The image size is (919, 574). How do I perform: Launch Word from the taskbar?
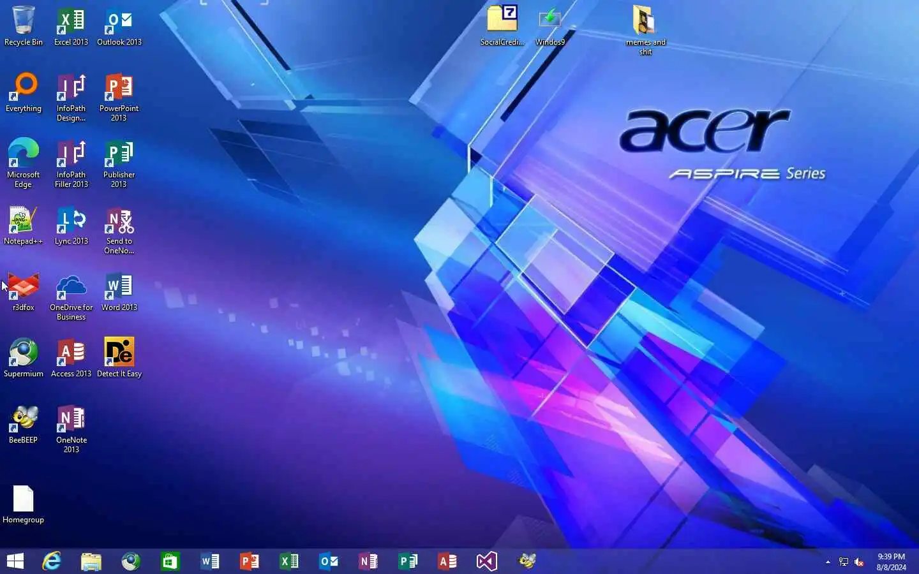pos(210,561)
